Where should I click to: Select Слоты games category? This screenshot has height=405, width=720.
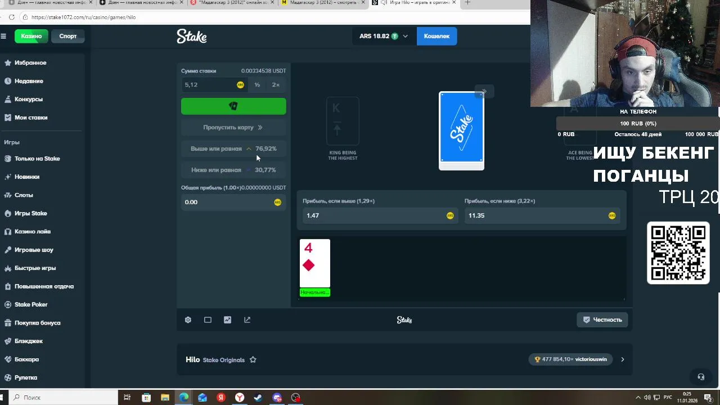point(24,195)
